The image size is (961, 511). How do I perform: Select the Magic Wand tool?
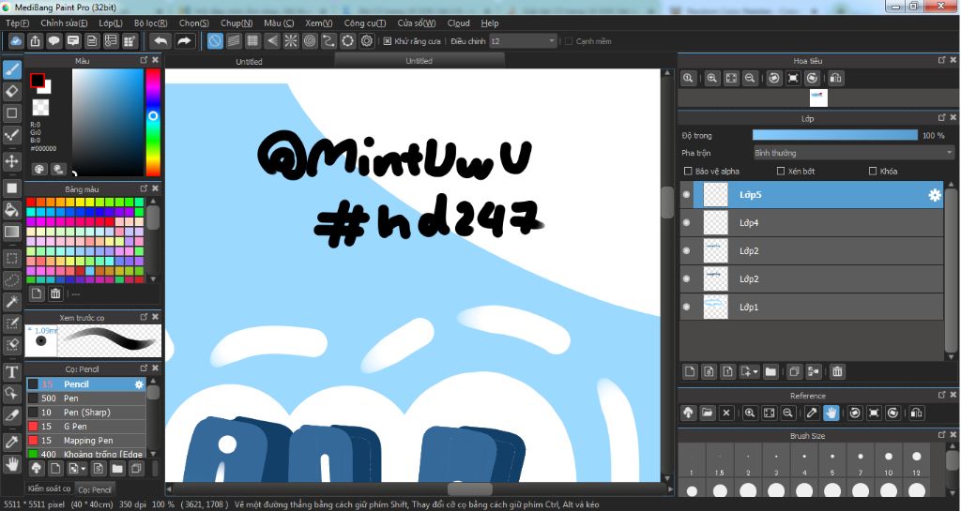[x=11, y=301]
